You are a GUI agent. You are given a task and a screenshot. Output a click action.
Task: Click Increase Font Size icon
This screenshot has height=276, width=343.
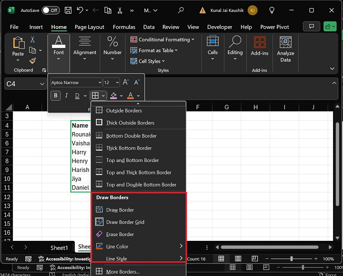(x=126, y=83)
